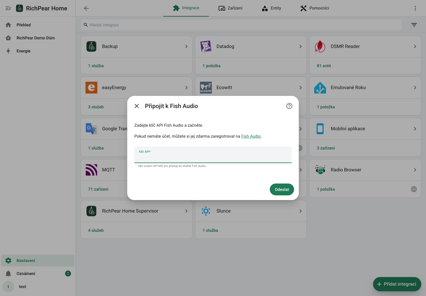Open the 1 služba link under Slunce
This screenshot has width=426, height=296.
click(x=210, y=230)
